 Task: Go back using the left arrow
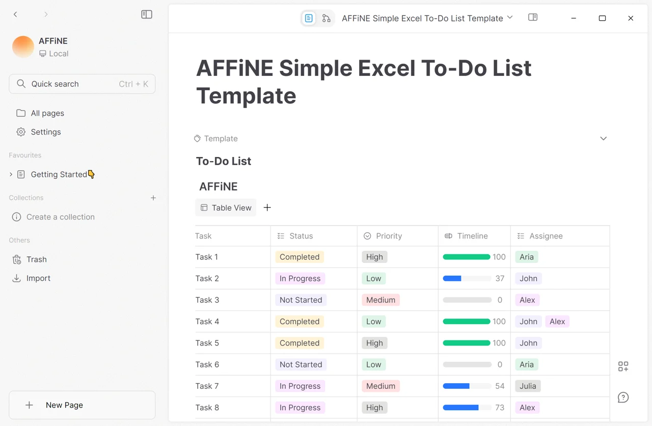point(15,14)
